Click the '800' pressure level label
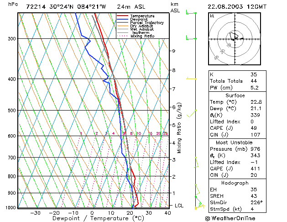 (12, 176)
